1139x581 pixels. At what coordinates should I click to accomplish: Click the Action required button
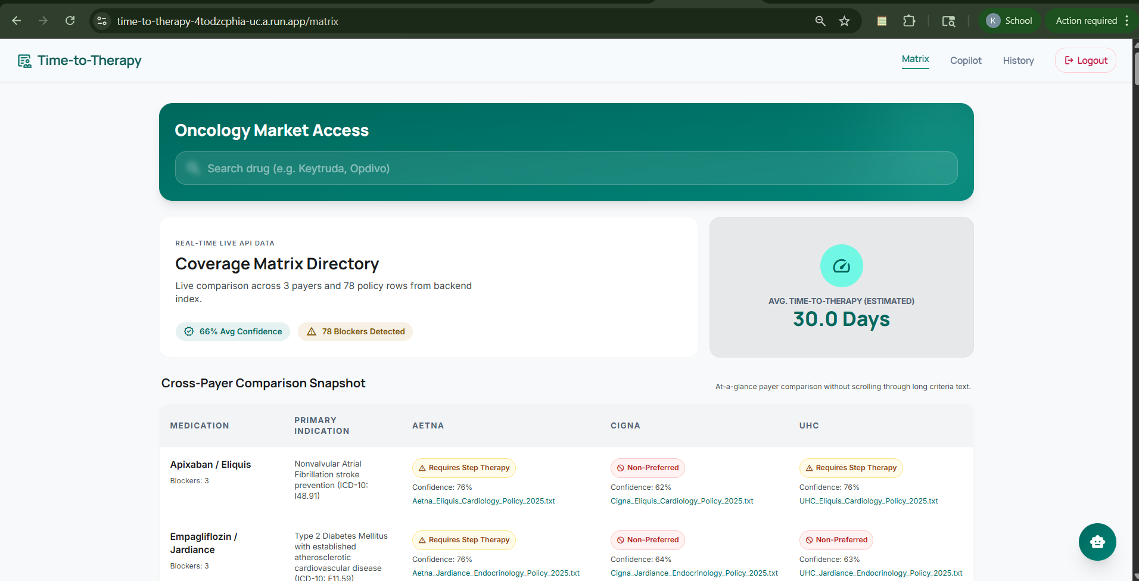(1086, 21)
